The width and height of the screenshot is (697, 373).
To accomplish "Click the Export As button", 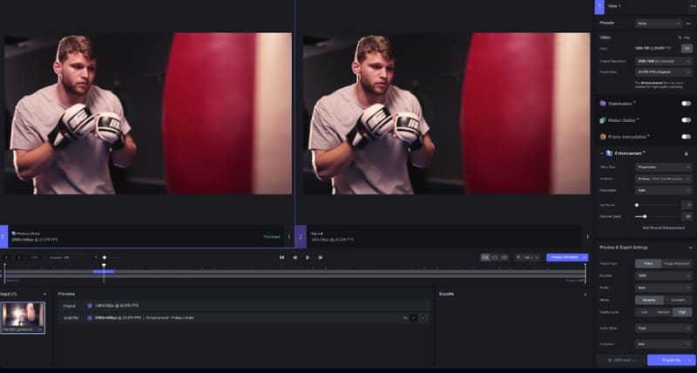I will tap(671, 359).
